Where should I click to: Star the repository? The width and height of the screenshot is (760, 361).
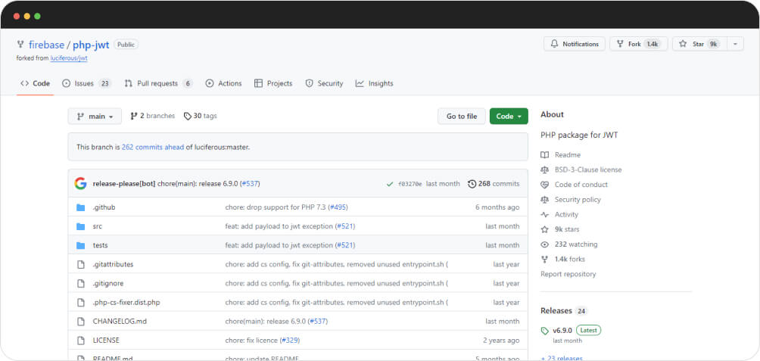(x=699, y=44)
